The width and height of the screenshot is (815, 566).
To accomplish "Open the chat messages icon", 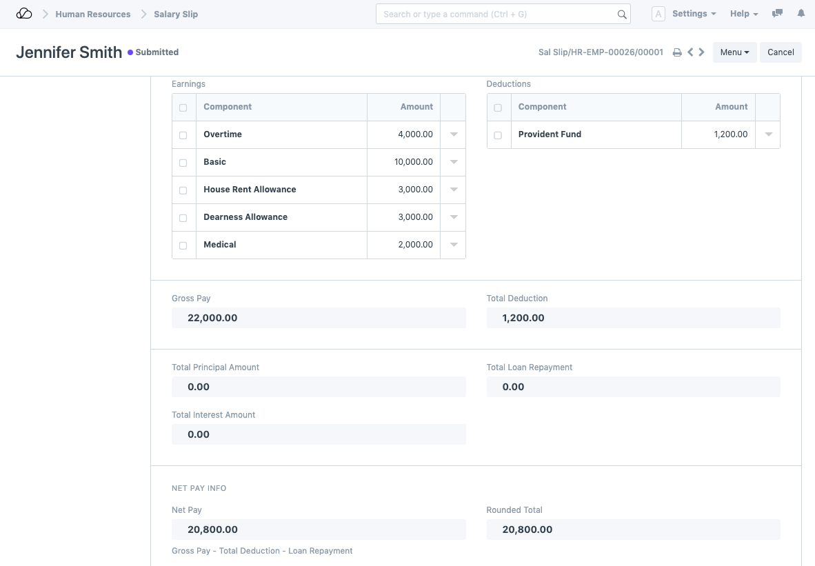I will coord(777,14).
